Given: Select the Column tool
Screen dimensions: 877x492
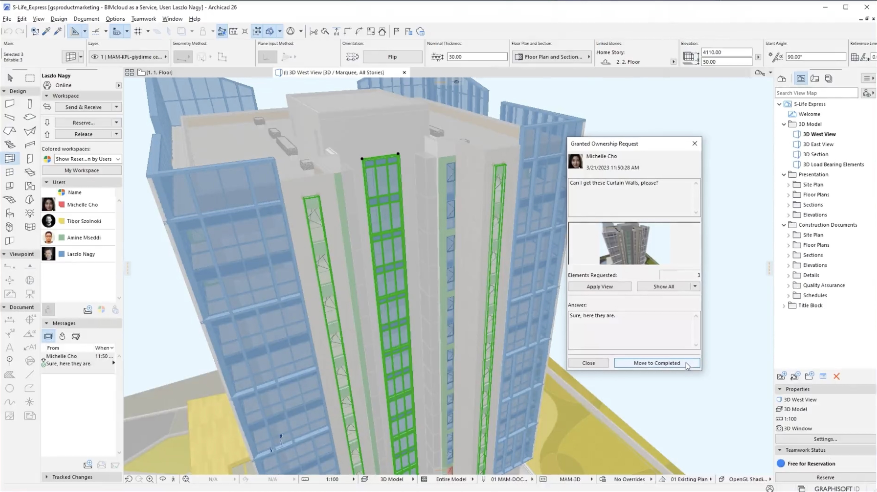Looking at the screenshot, I should click(x=30, y=104).
